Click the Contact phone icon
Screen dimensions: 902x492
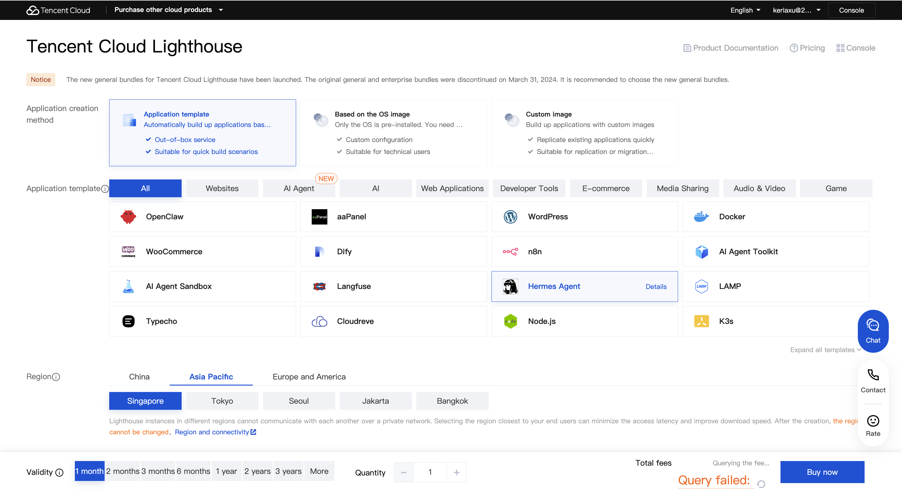(x=873, y=375)
